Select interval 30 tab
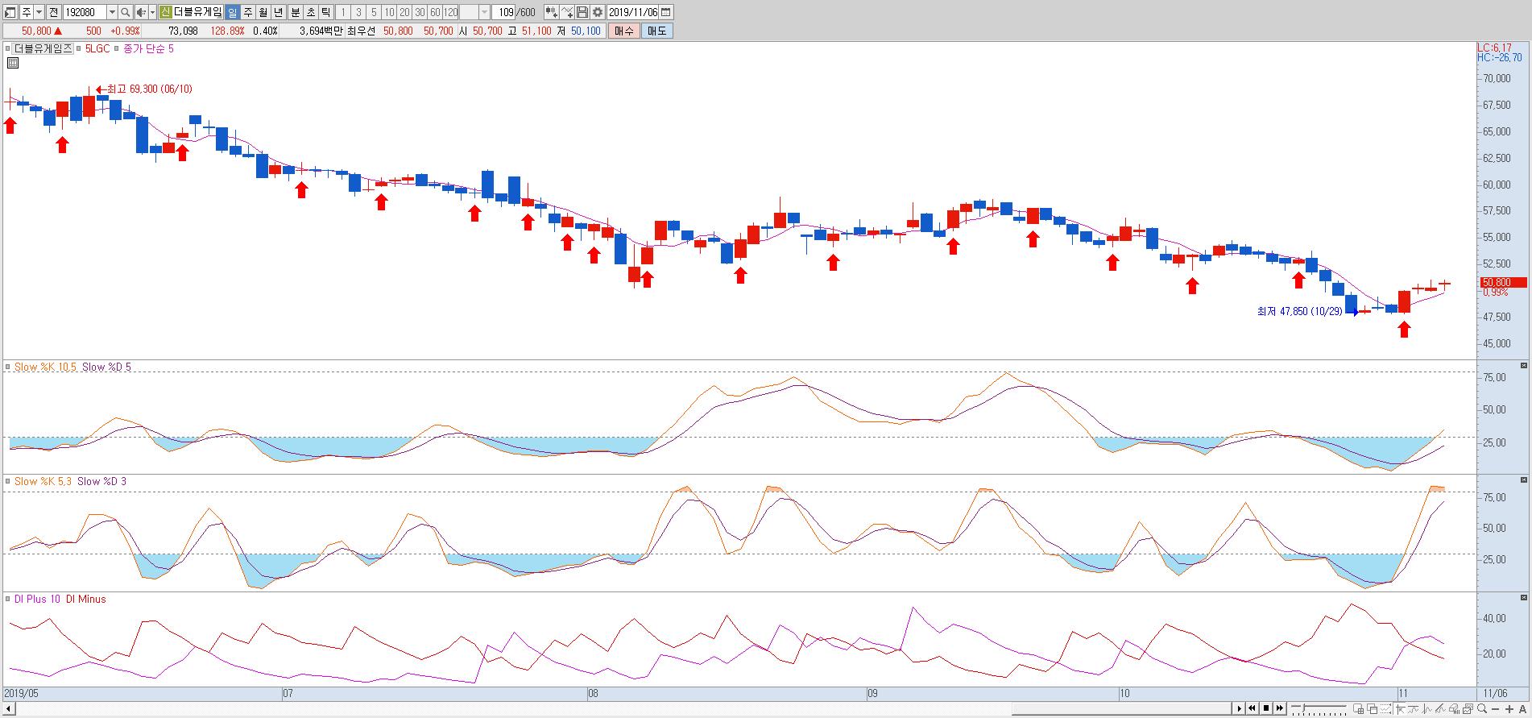The height and width of the screenshot is (718, 1532). click(420, 12)
